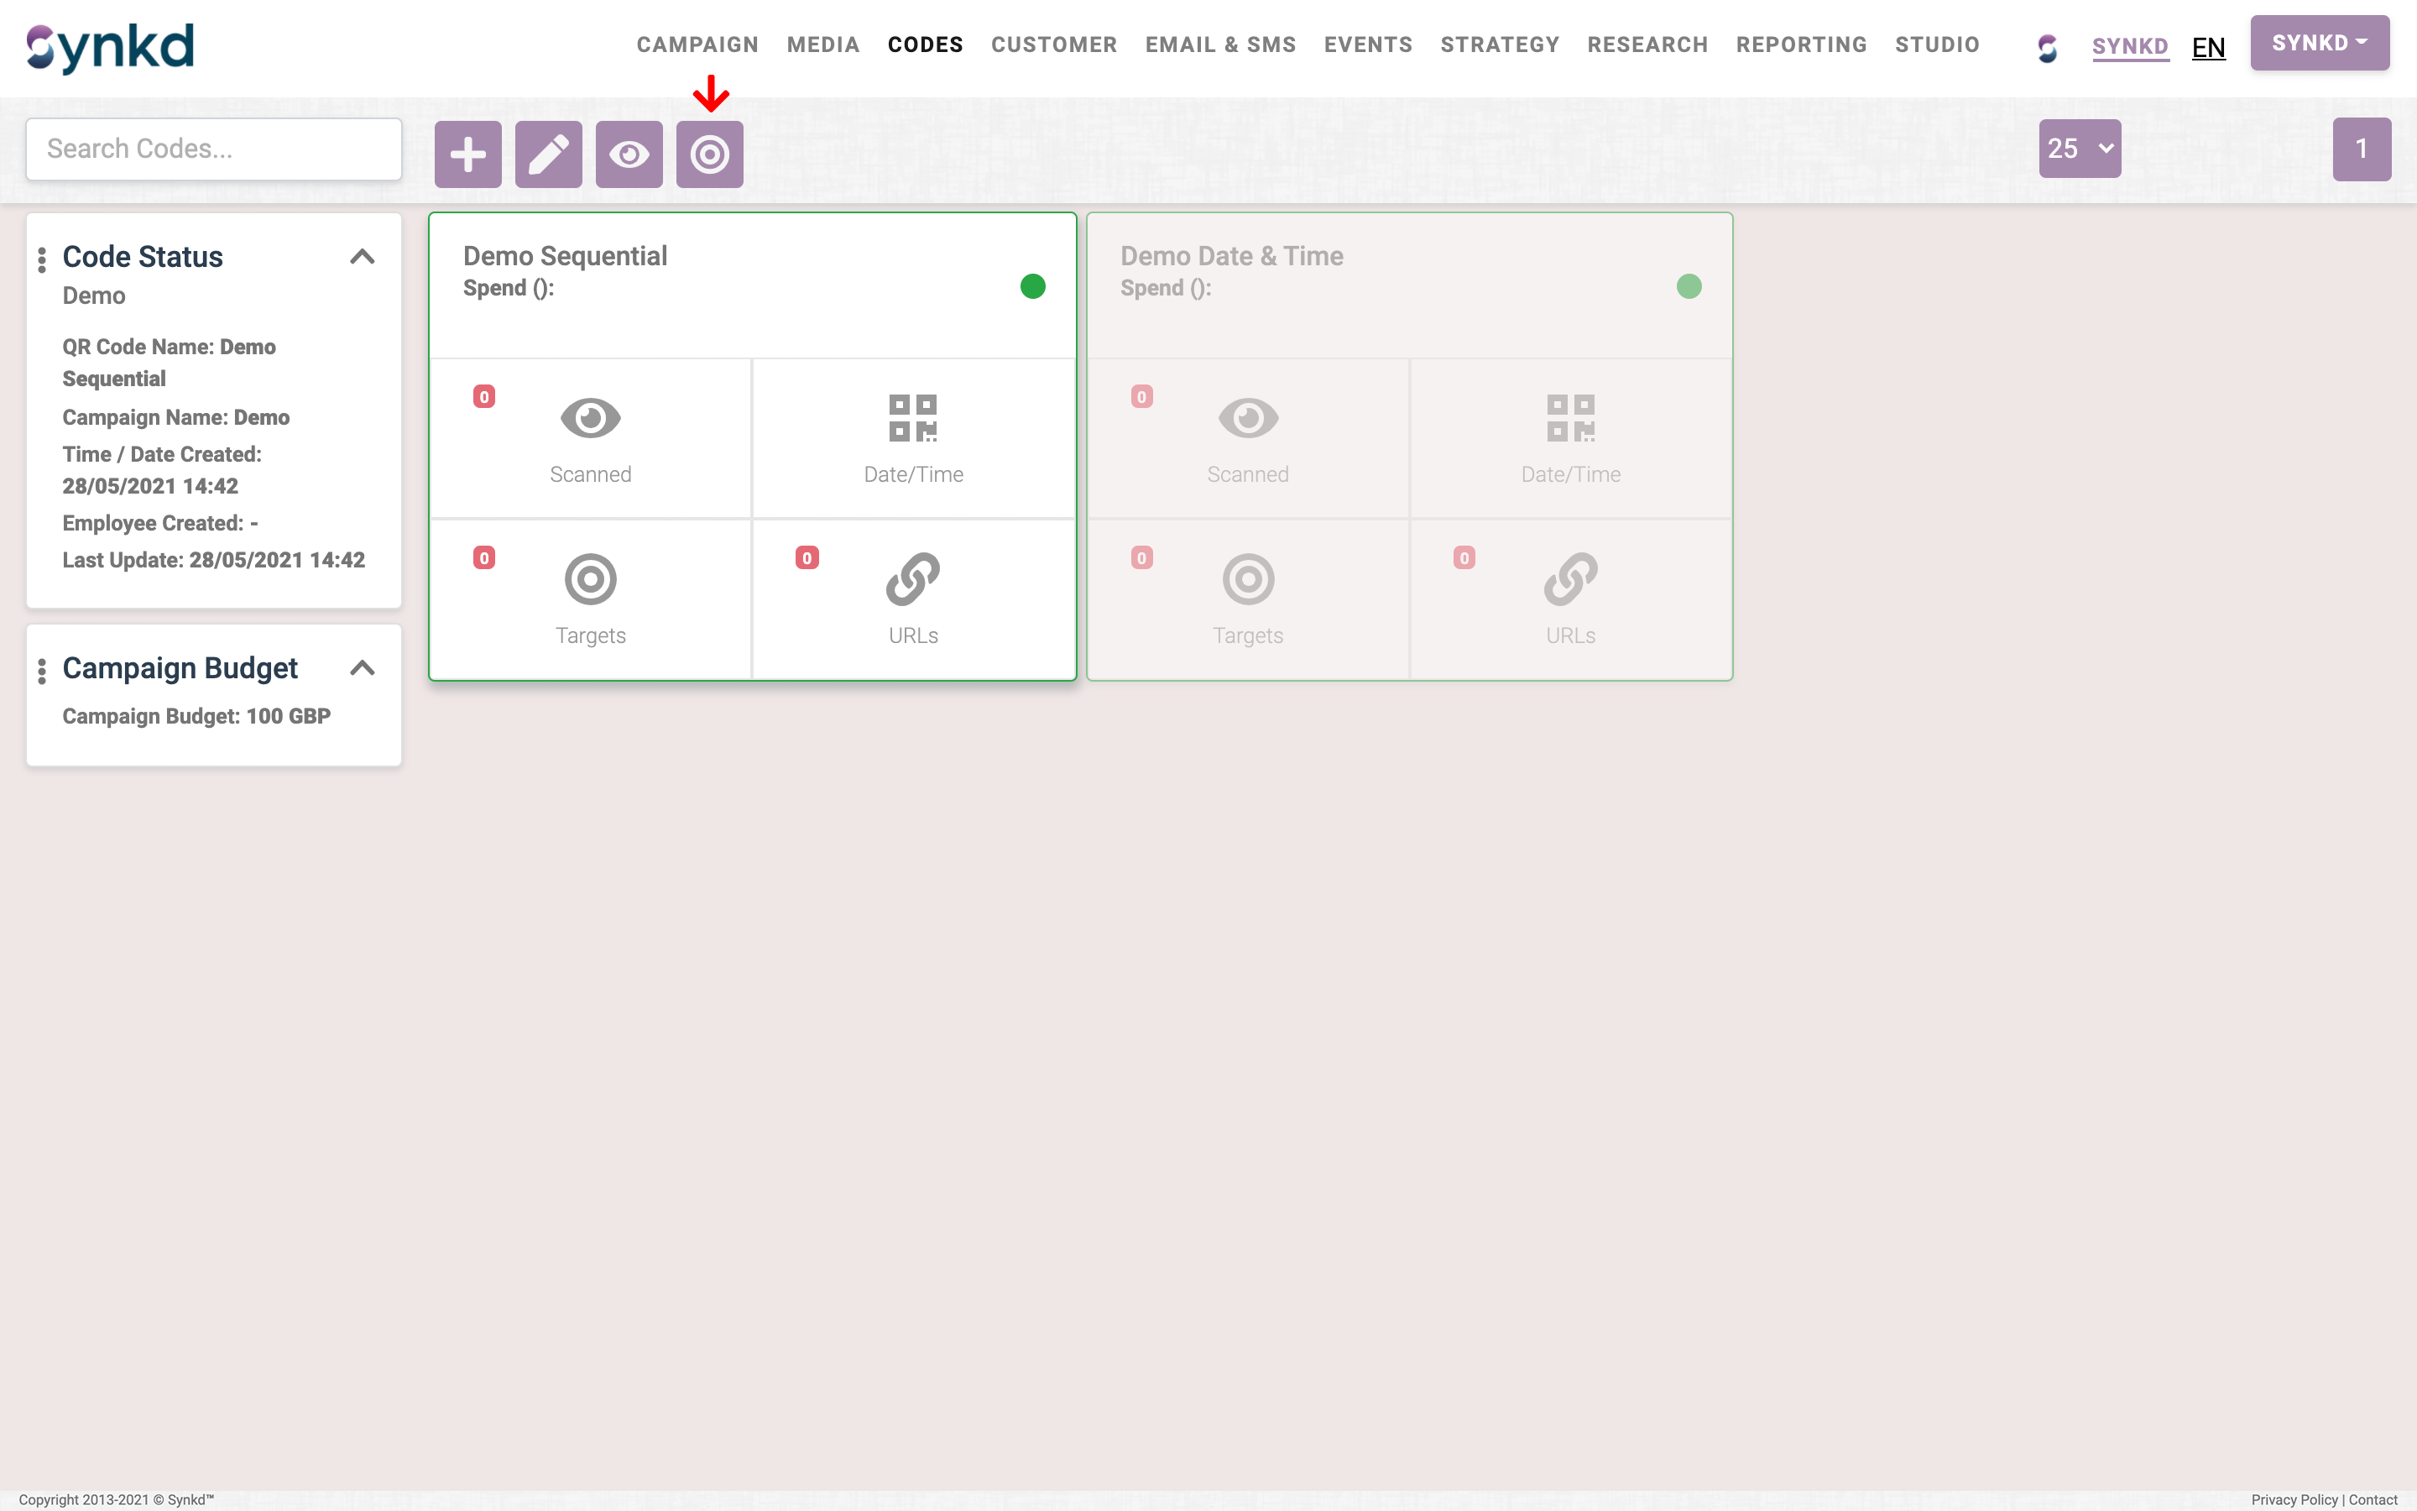
Task: Click status dot on Demo Date & Time
Action: (1689, 287)
